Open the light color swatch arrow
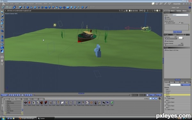This screenshot has height=120, width=192. [183, 38]
